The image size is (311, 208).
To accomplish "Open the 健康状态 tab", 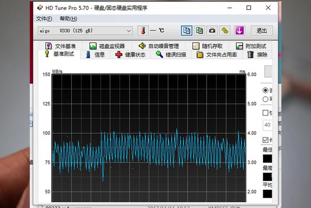I will [130, 55].
